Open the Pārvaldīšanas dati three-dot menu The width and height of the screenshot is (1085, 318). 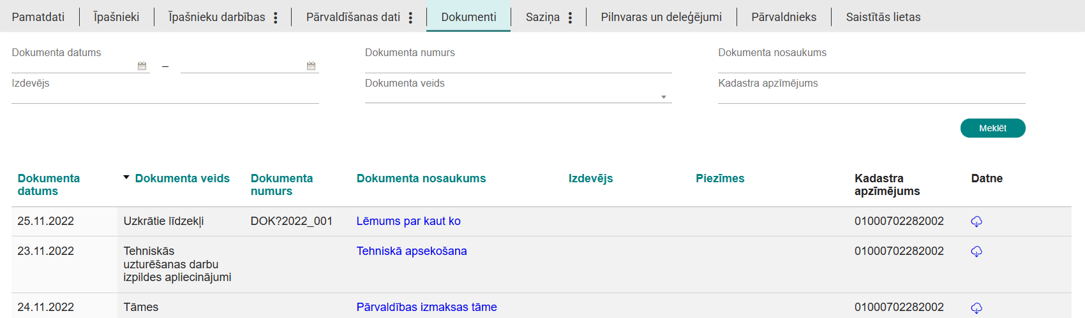click(x=410, y=18)
